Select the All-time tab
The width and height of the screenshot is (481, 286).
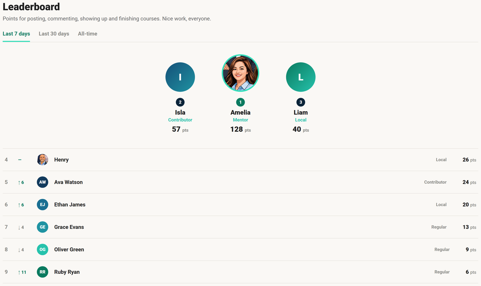coord(87,34)
